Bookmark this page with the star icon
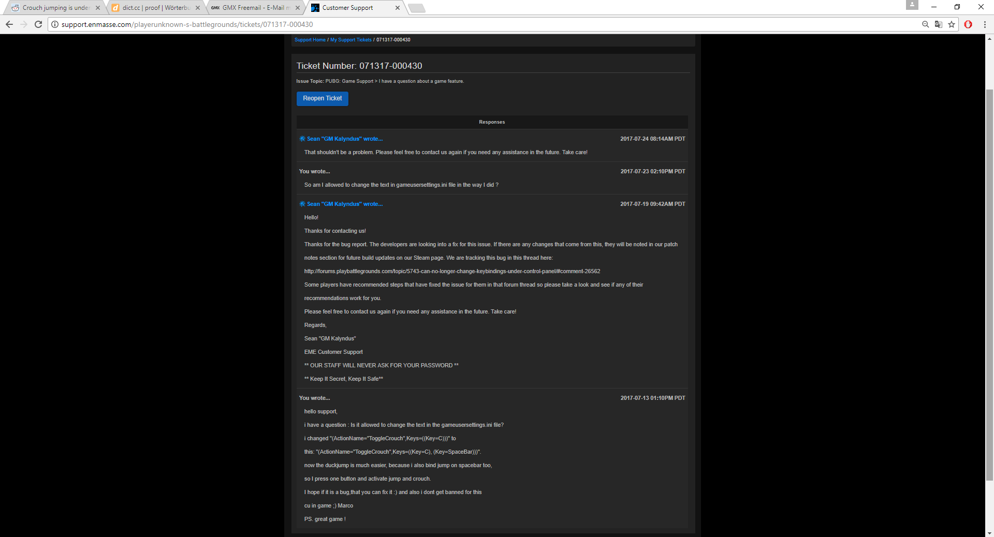This screenshot has width=994, height=537. (x=952, y=24)
